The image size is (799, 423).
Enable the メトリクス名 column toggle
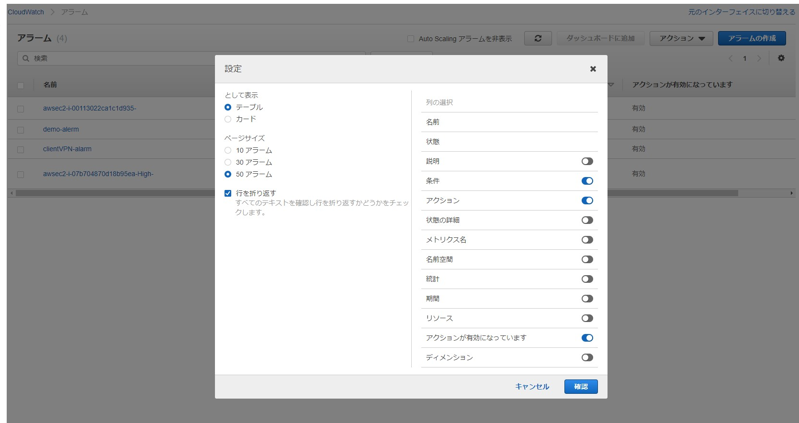587,240
